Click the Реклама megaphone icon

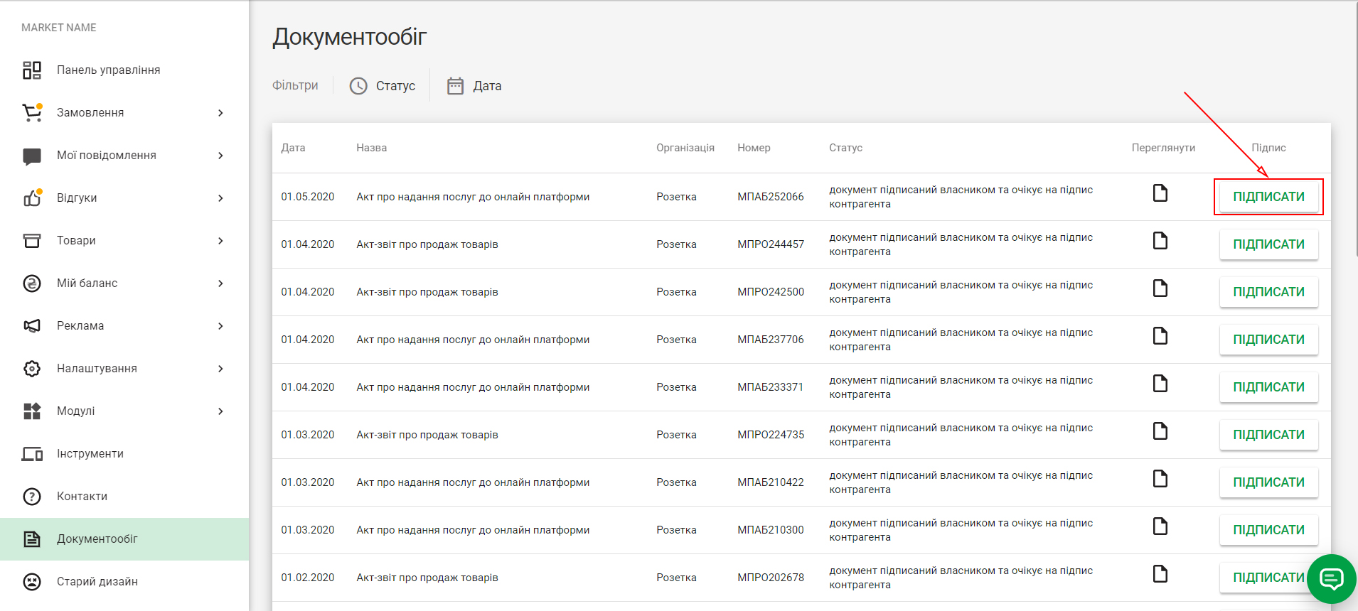point(32,326)
